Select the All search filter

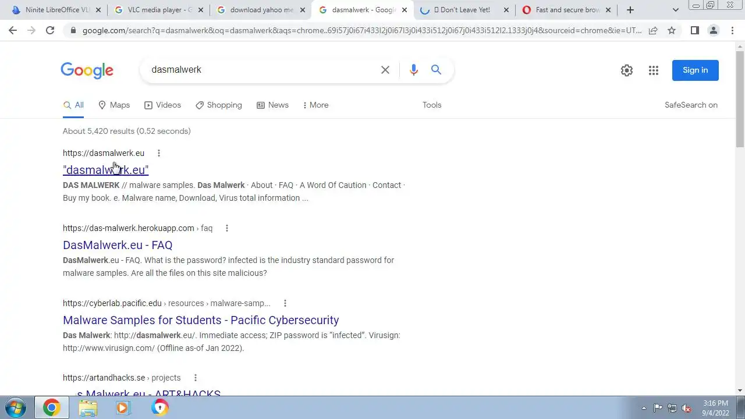coord(73,105)
